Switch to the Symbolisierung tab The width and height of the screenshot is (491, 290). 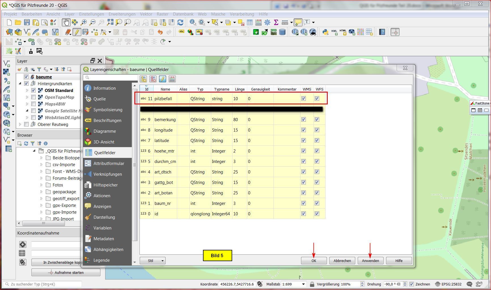point(108,110)
